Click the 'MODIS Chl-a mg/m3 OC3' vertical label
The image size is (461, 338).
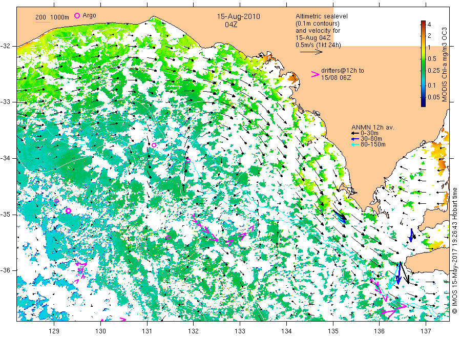point(444,65)
